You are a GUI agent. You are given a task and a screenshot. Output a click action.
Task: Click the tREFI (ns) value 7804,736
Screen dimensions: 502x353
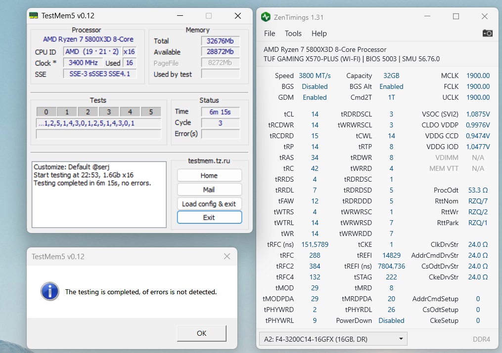391,266
